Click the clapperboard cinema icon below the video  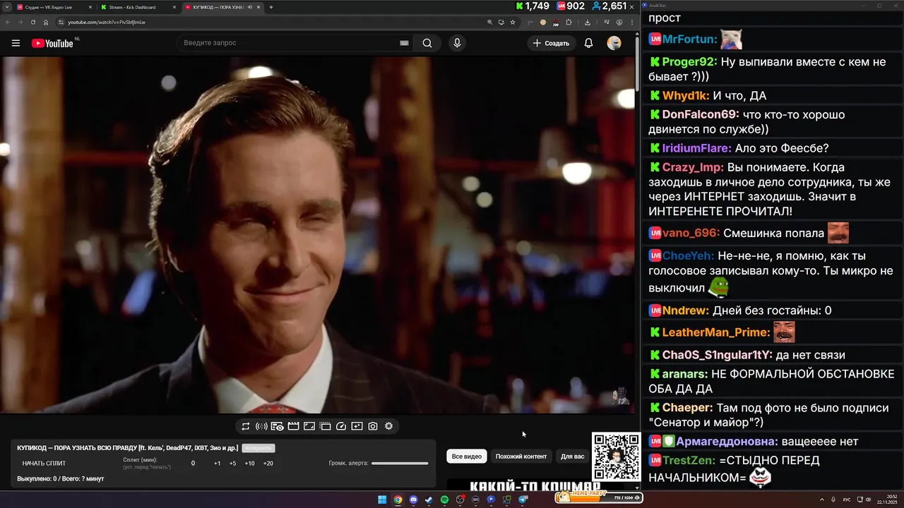293,426
